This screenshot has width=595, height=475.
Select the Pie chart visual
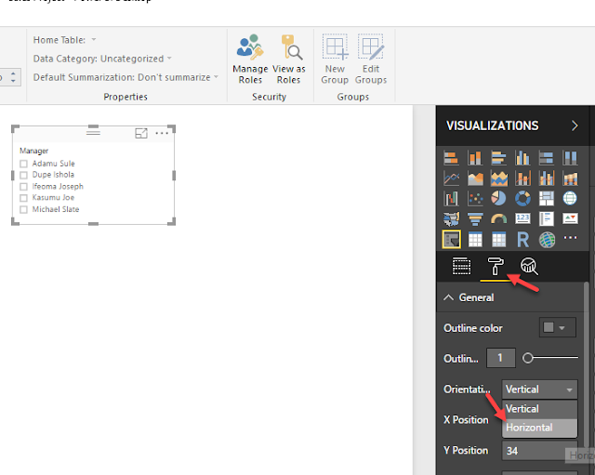tap(498, 198)
